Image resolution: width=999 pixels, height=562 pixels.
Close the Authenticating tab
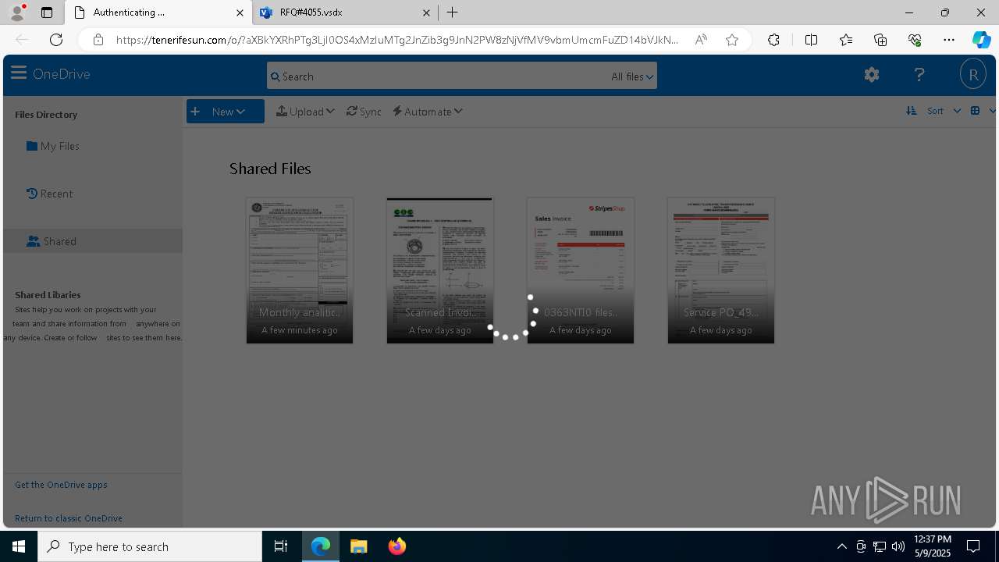point(240,12)
